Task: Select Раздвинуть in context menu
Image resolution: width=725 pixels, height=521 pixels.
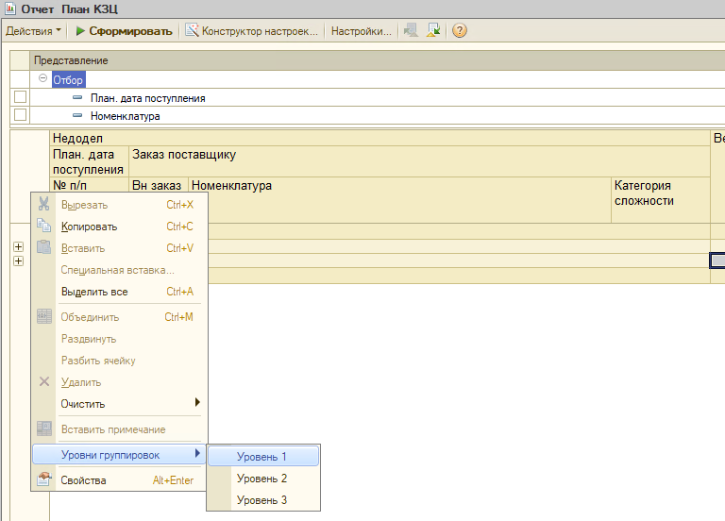Action: tap(119, 339)
